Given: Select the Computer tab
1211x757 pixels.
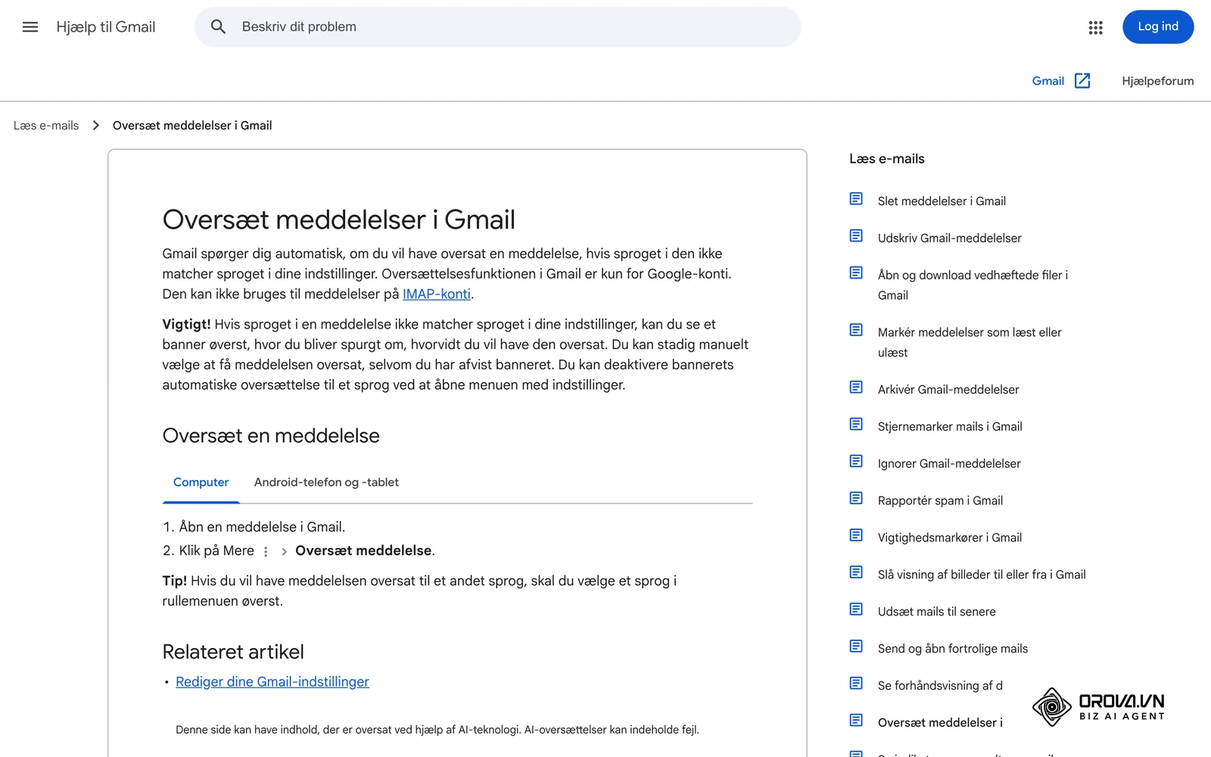Looking at the screenshot, I should tap(201, 482).
